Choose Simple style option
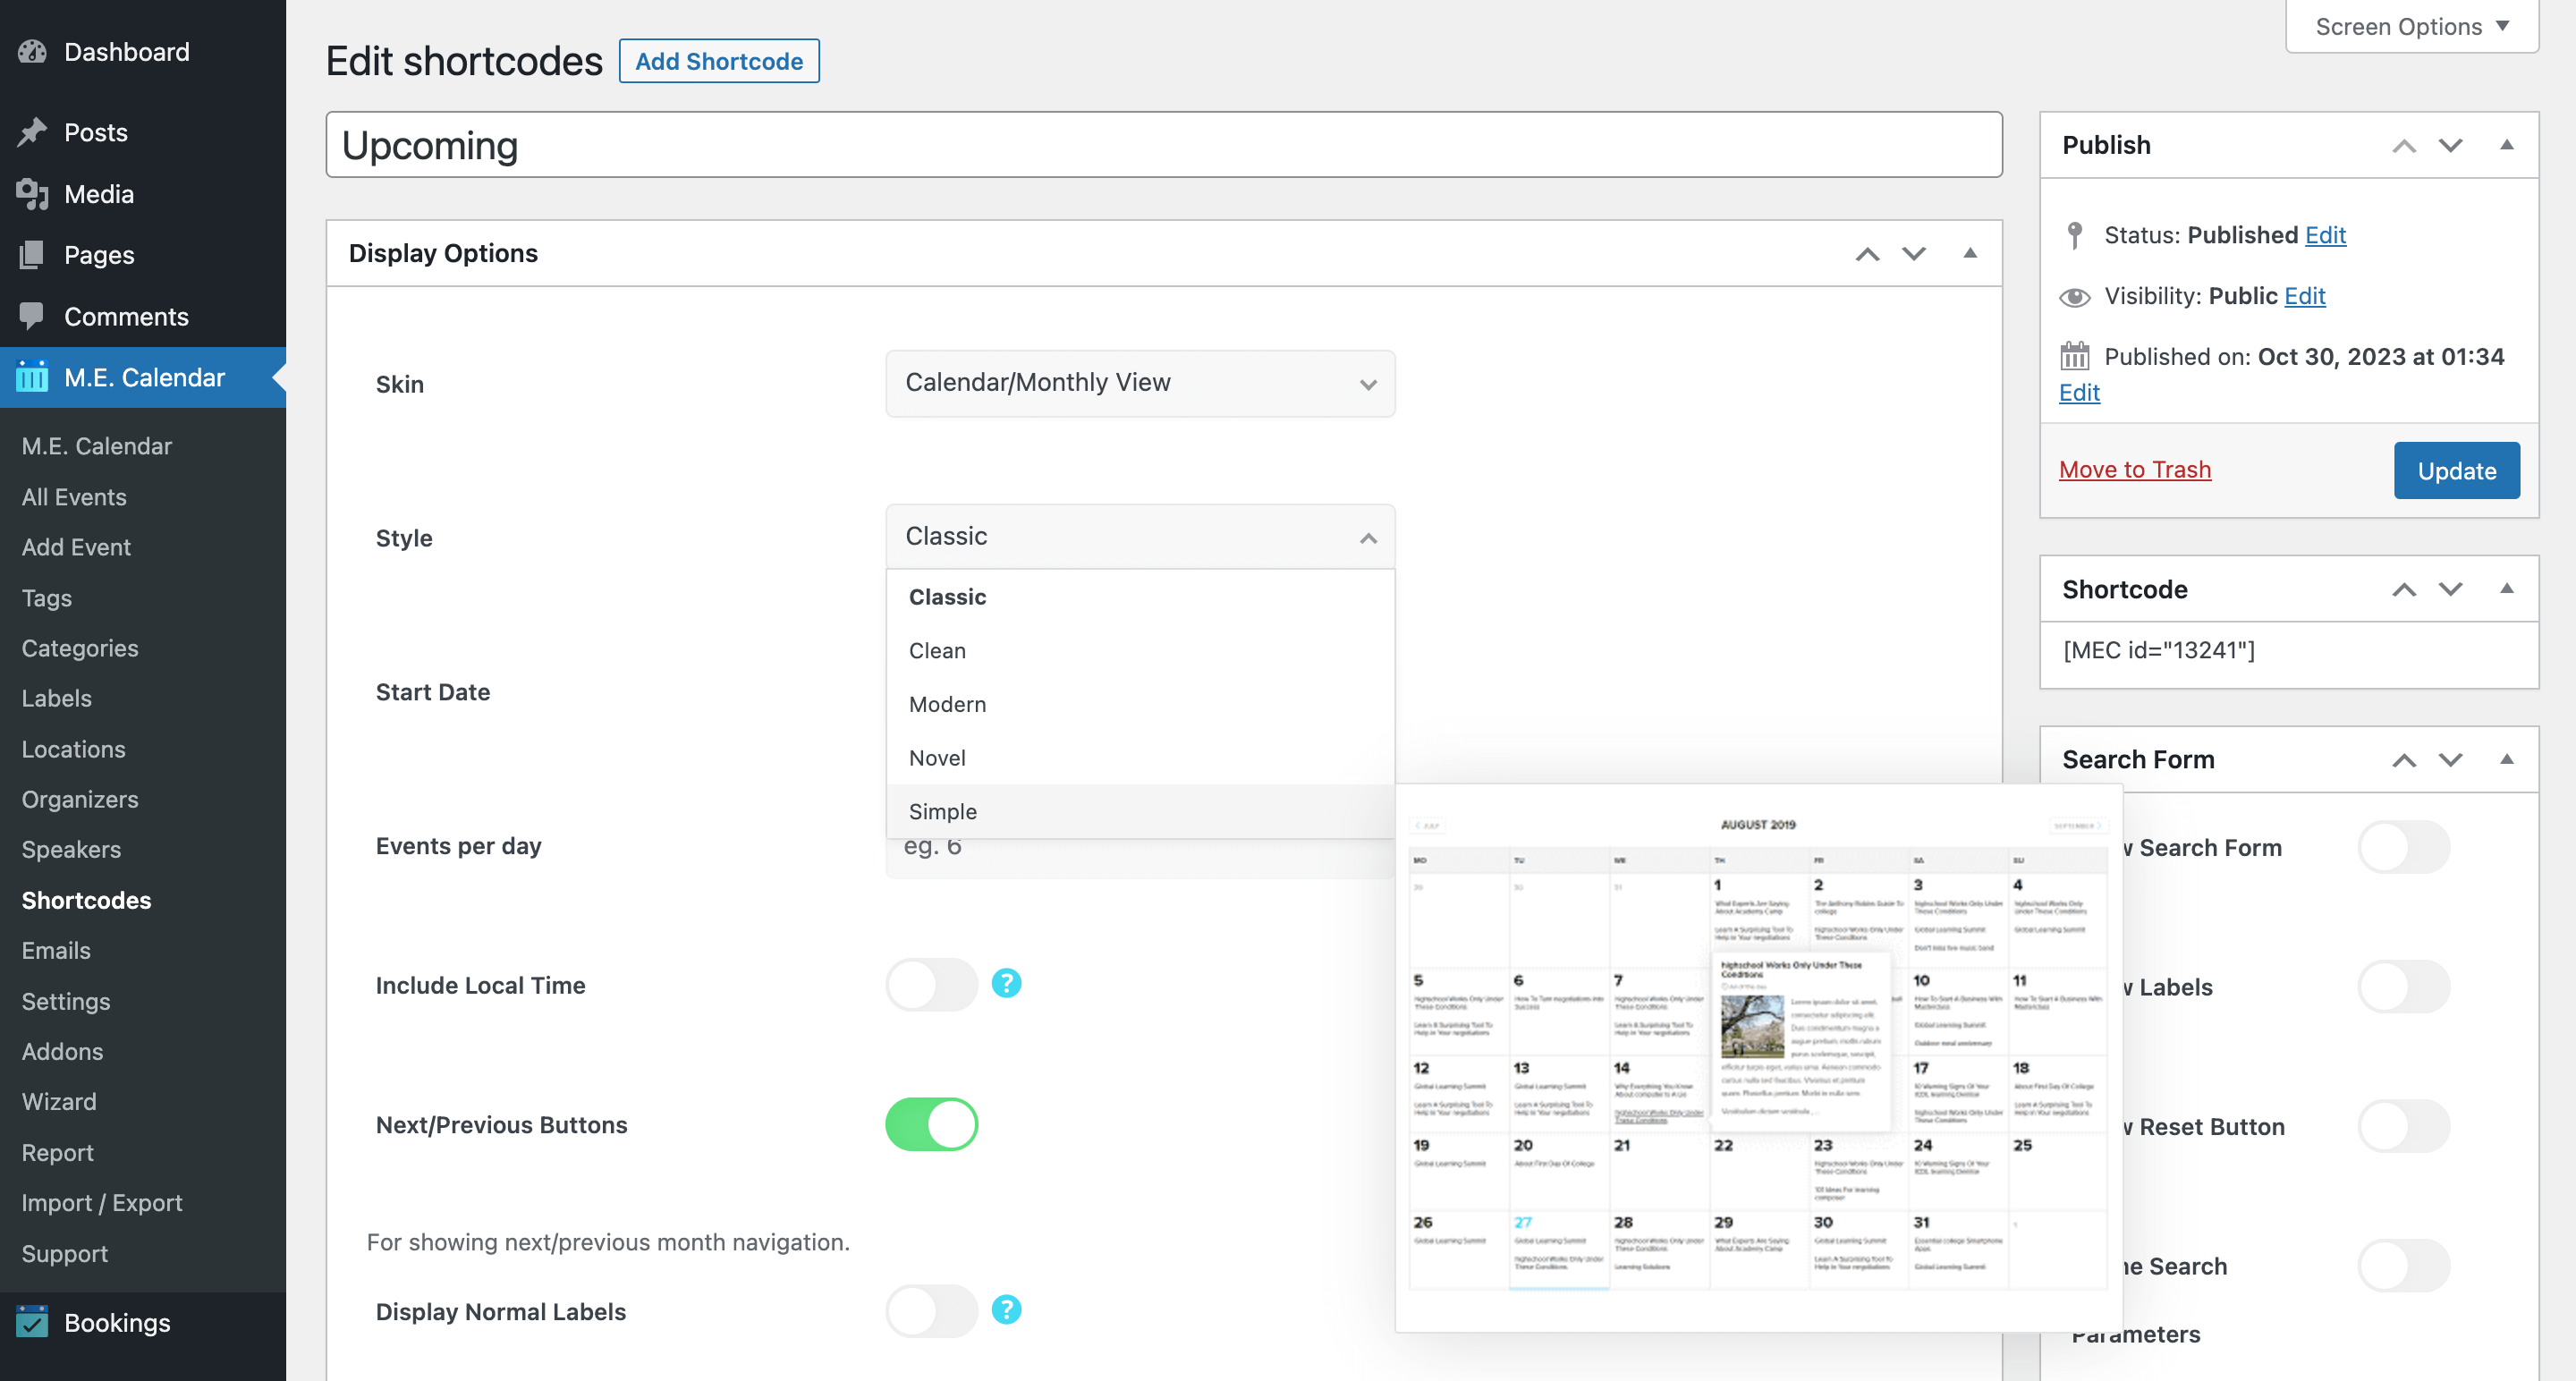The height and width of the screenshot is (1381, 2576). 942,812
